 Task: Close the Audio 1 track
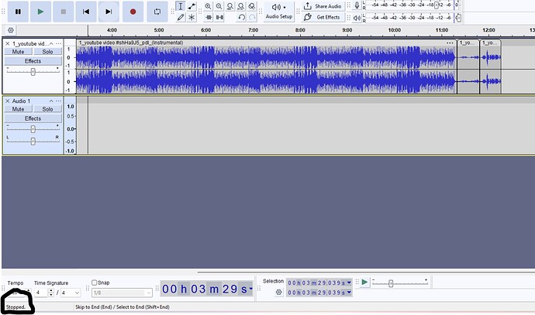[7, 101]
